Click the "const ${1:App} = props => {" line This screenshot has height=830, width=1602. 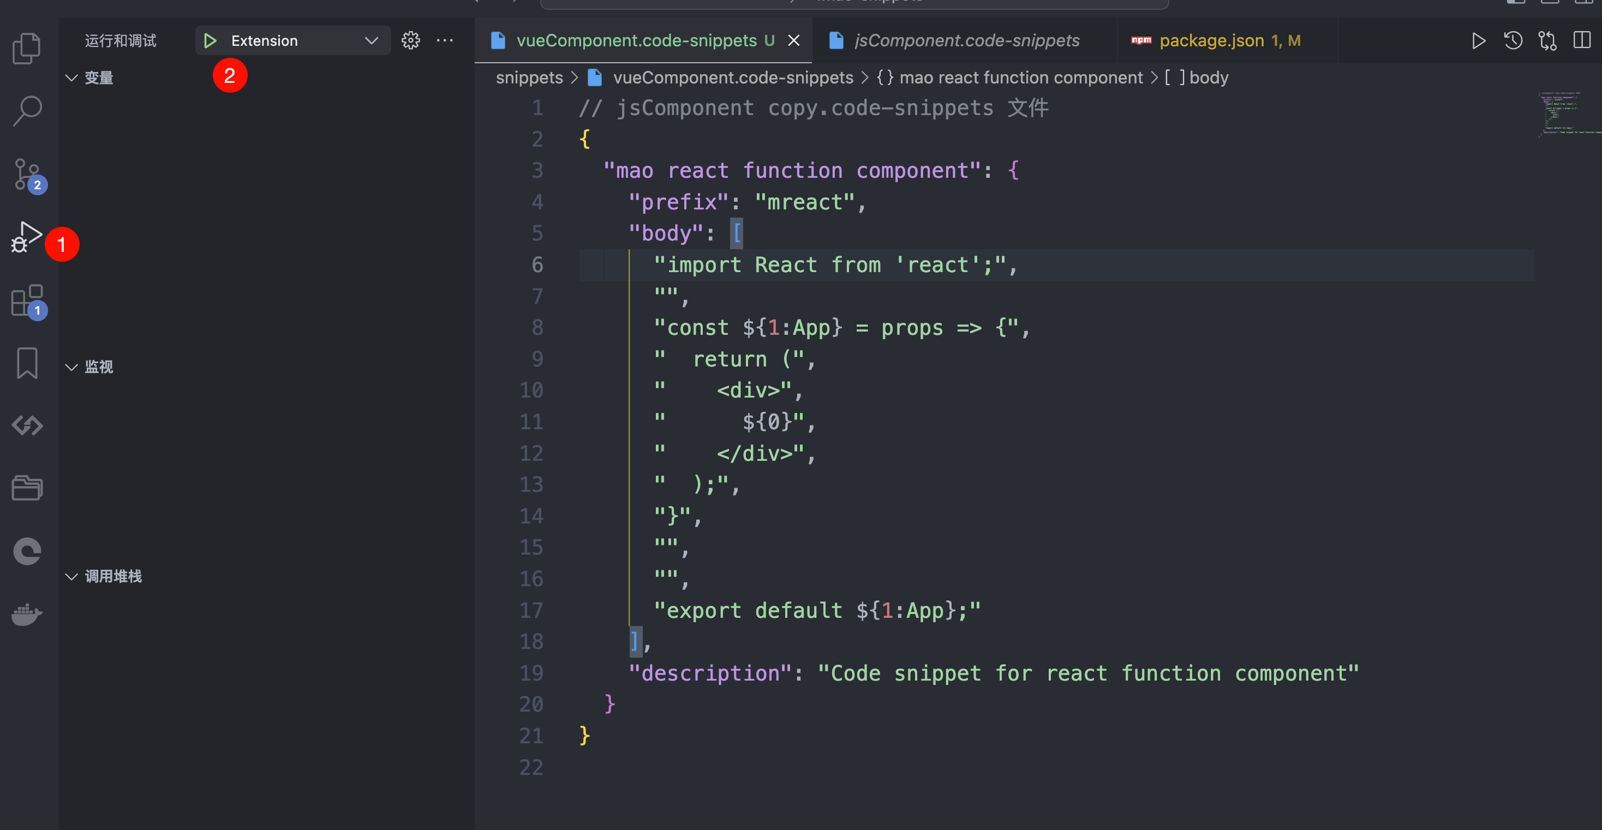pos(841,328)
